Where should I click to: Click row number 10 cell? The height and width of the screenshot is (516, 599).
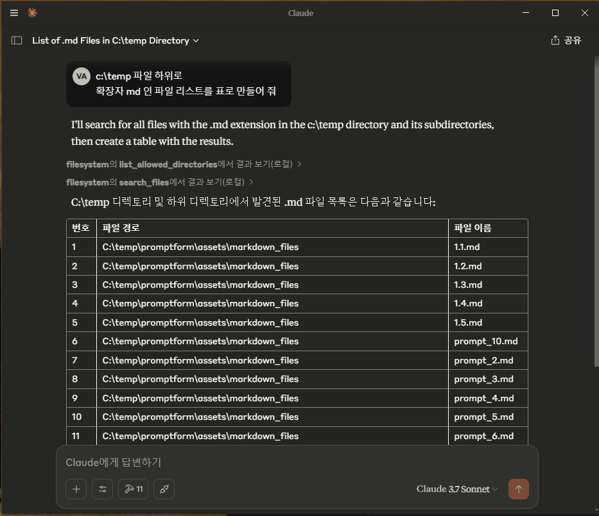point(82,417)
